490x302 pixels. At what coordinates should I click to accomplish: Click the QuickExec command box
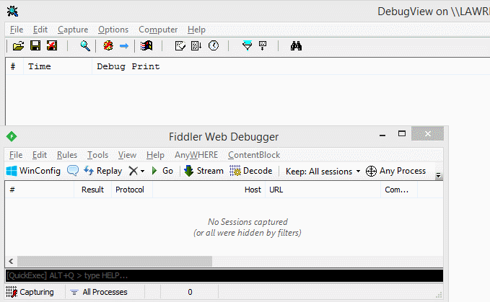coord(224,276)
